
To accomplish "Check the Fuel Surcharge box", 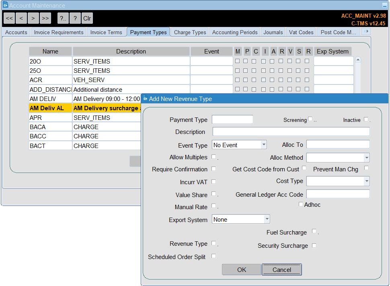I will [314, 231].
